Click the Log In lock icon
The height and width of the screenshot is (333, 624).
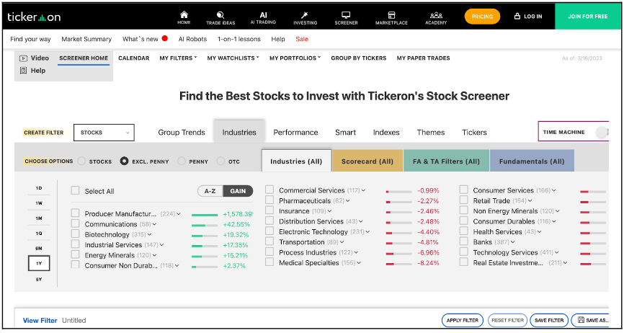point(517,17)
